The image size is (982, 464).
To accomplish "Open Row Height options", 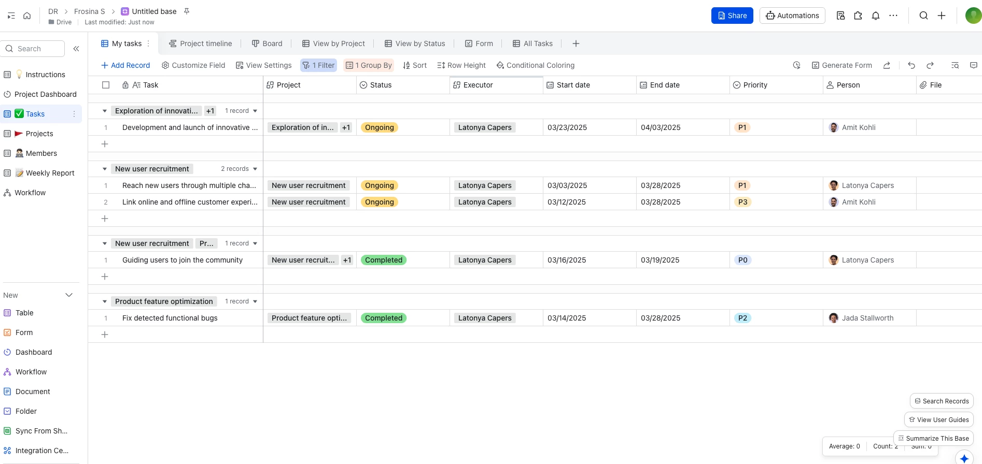I will pos(461,65).
